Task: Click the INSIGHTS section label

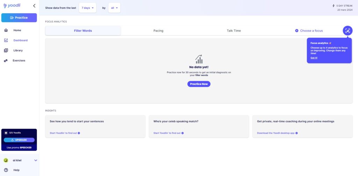Action: (x=50, y=111)
